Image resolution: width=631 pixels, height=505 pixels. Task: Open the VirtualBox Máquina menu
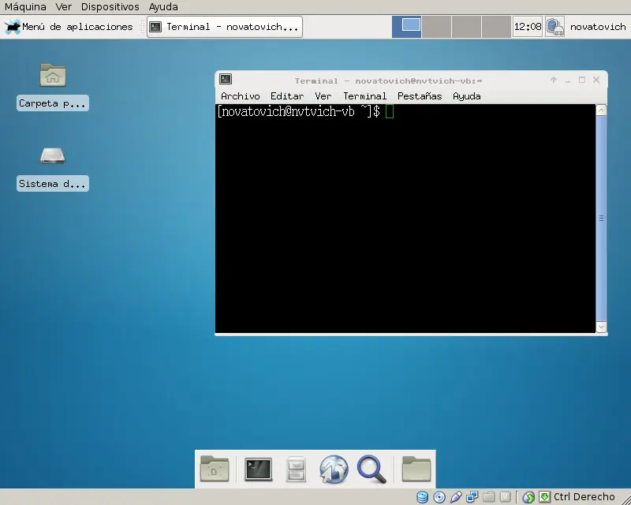pos(25,7)
